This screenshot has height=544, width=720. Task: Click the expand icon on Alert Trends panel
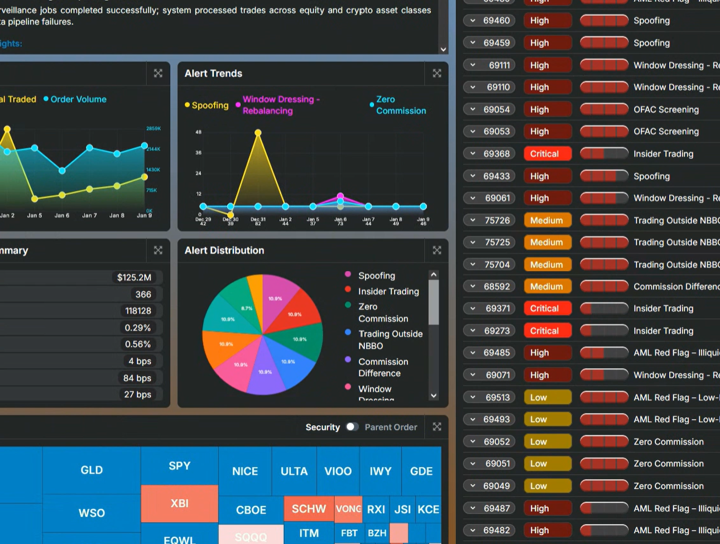tap(436, 73)
